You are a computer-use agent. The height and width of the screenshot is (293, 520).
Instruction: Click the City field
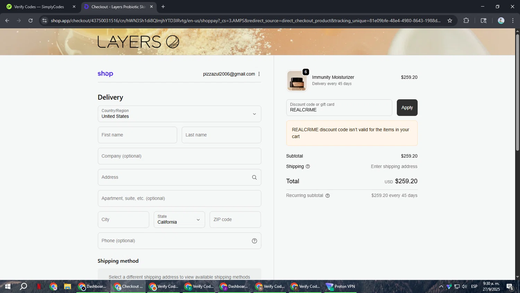(123, 220)
